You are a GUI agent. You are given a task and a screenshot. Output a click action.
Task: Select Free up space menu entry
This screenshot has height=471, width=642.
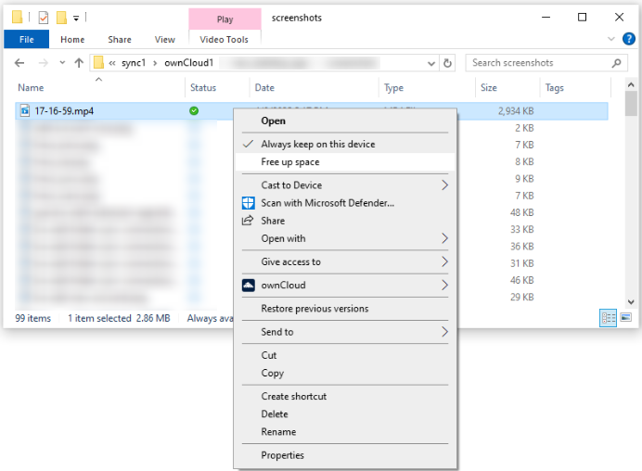pyautogui.click(x=289, y=162)
